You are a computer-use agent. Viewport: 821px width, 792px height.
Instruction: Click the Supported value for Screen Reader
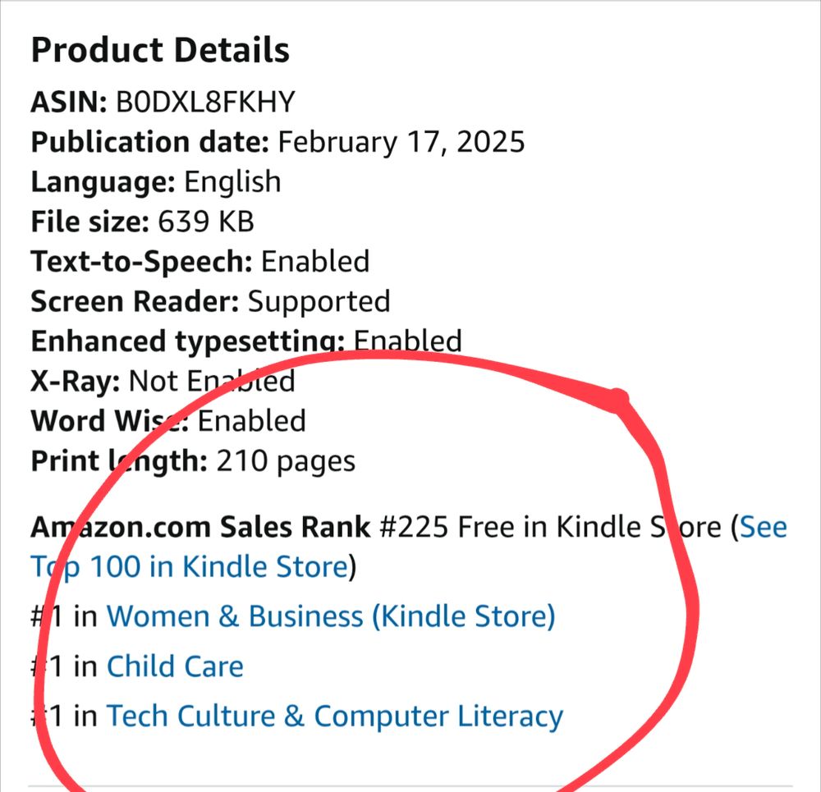click(319, 301)
